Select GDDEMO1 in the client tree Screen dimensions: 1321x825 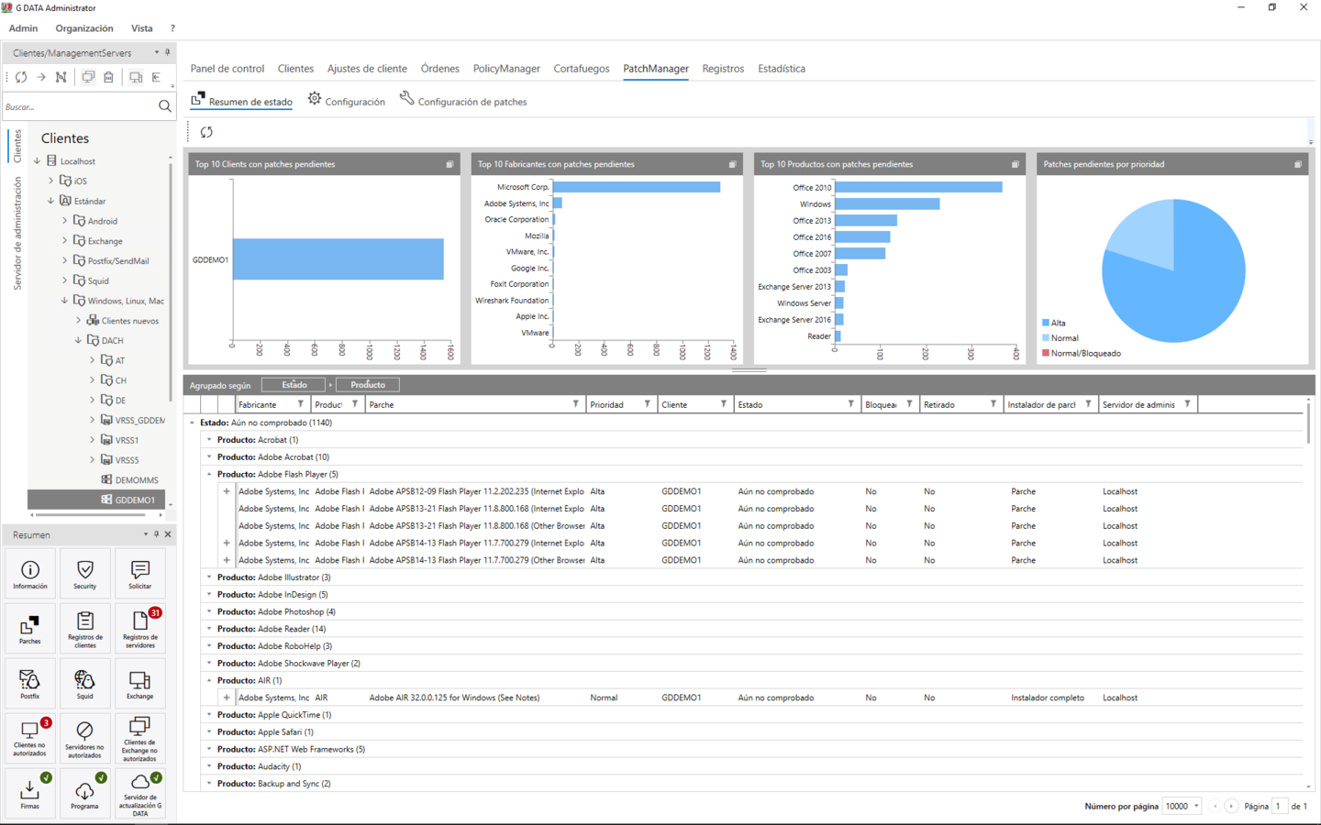click(x=97, y=500)
